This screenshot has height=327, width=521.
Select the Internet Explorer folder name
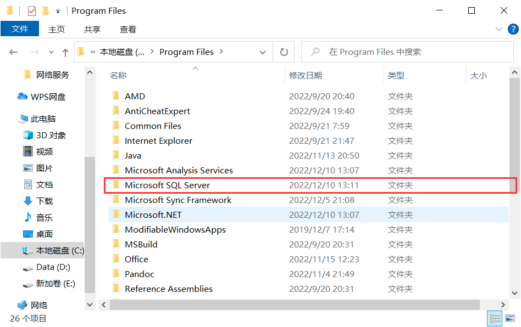158,140
